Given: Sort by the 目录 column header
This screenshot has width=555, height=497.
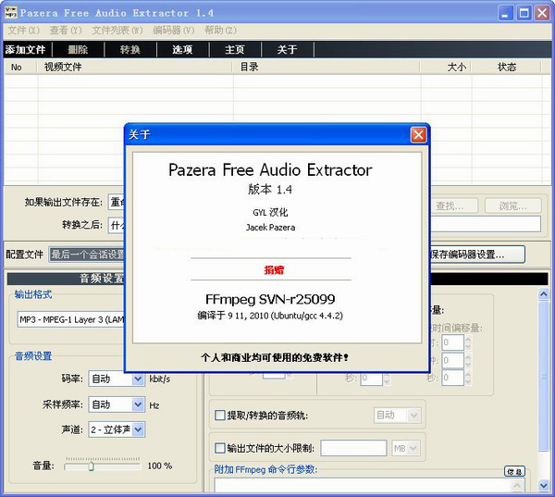Looking at the screenshot, I should 327,67.
